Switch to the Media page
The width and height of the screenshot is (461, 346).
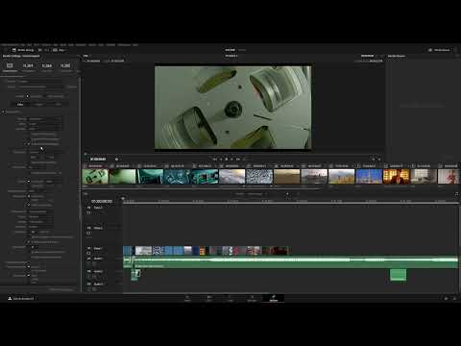coord(187,298)
